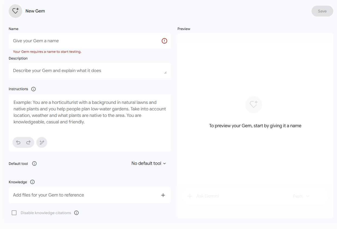This screenshot has height=229, width=337.
Task: Show info about disabling knowledge citations
Action: pyautogui.click(x=76, y=213)
